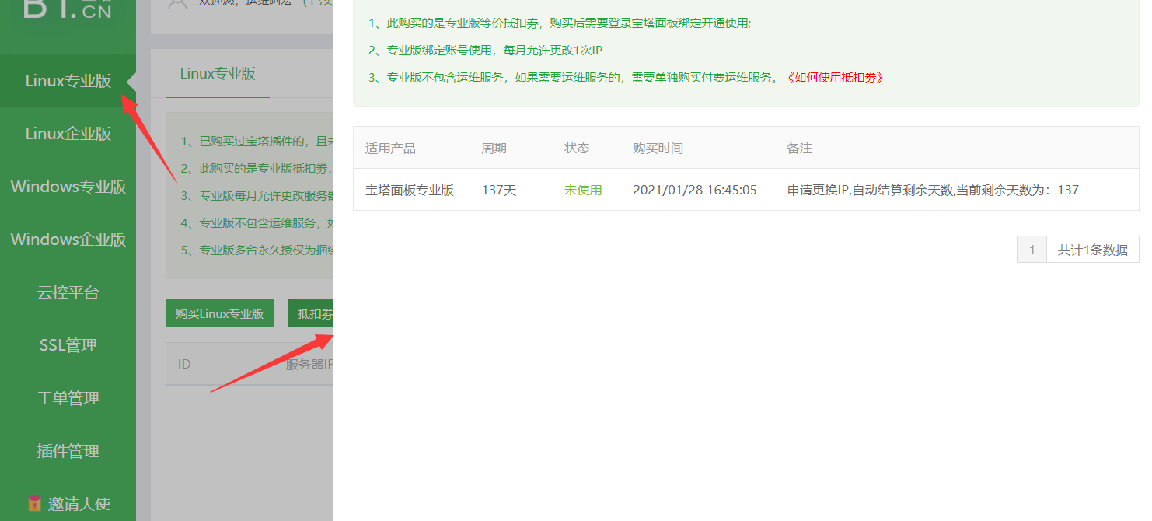Open 工单管理 in sidebar
The height and width of the screenshot is (521, 1152).
coord(68,398)
